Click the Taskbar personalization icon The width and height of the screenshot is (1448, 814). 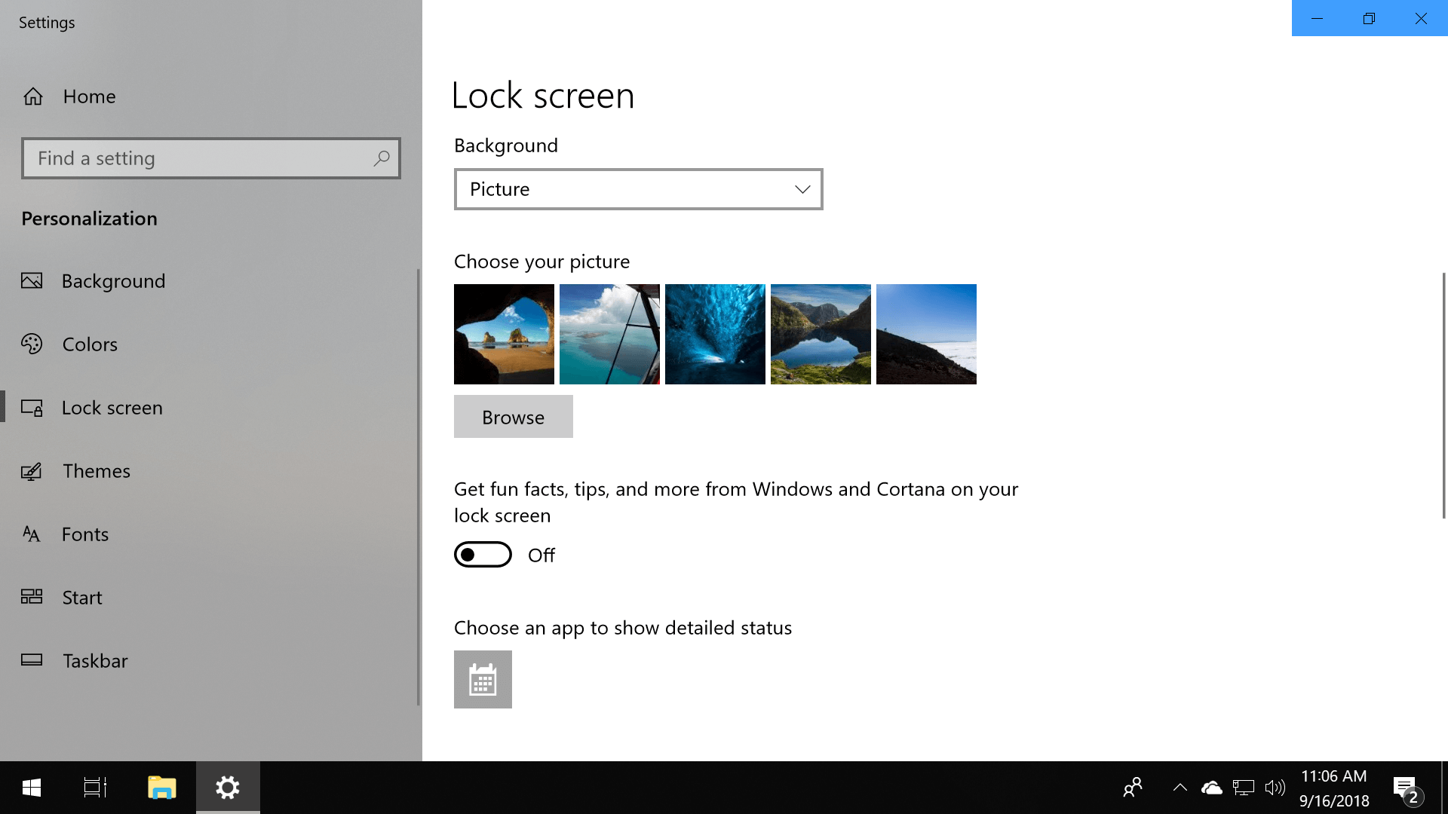[31, 659]
